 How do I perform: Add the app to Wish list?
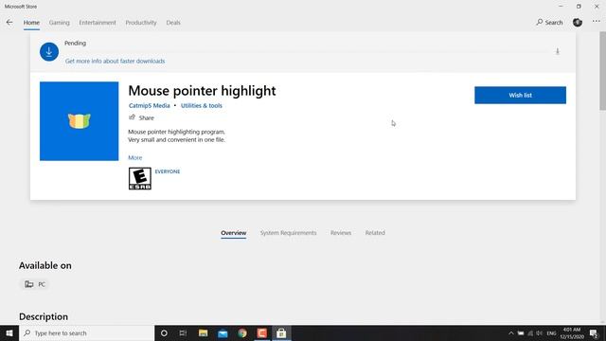pos(520,95)
